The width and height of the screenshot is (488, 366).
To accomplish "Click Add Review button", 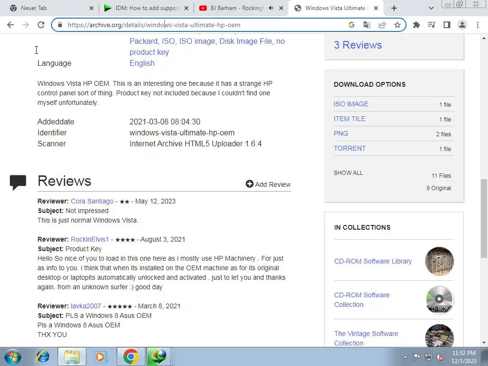I will 268,184.
